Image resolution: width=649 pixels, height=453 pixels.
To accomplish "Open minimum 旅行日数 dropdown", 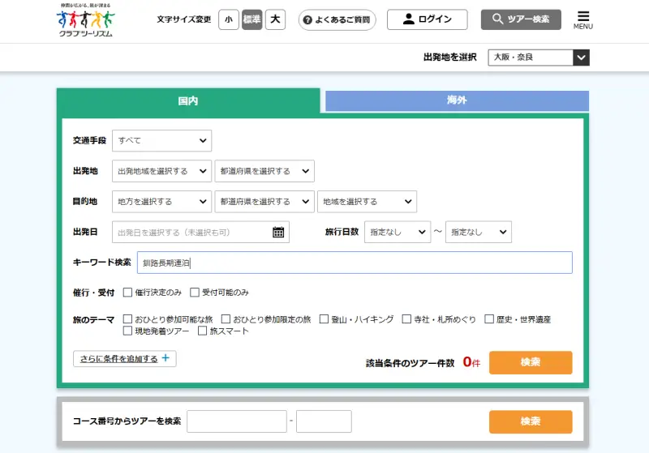I will pos(398,233).
